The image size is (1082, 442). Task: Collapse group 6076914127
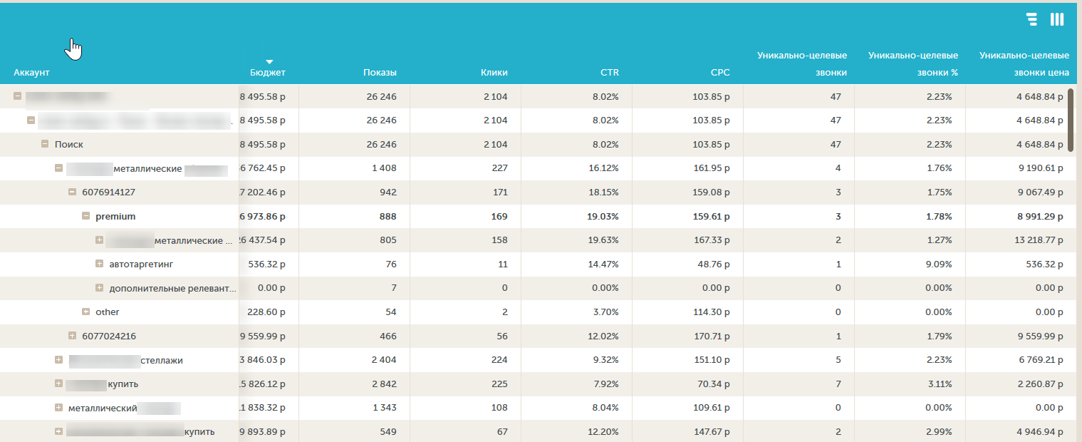[73, 192]
